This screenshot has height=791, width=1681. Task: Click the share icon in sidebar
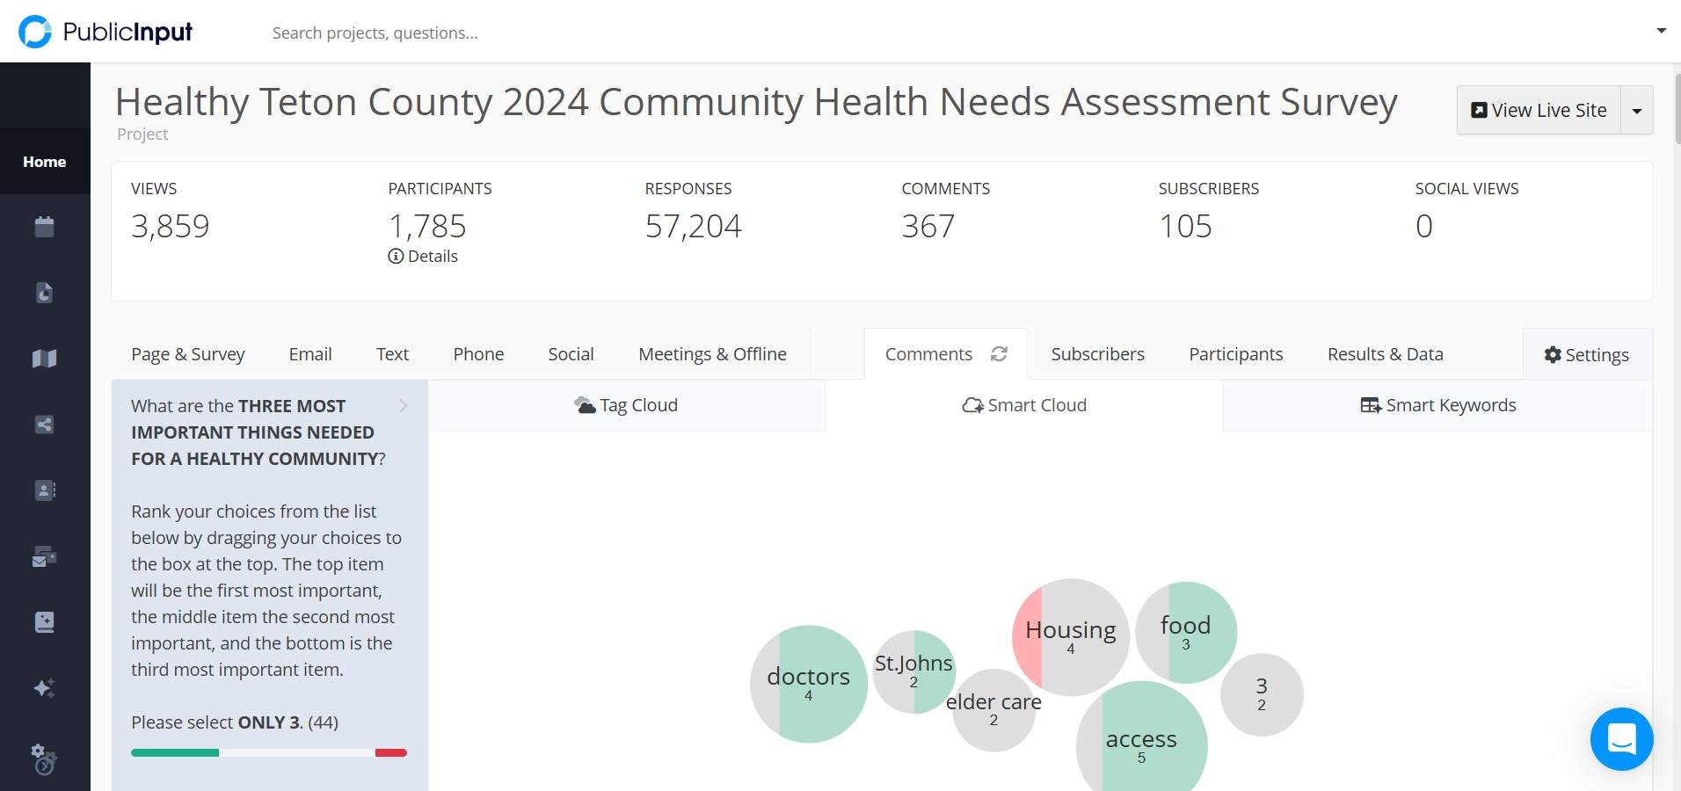(44, 425)
